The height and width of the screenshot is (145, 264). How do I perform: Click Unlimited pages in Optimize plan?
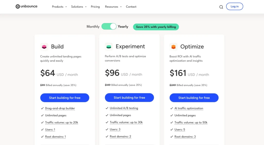(x=185, y=115)
